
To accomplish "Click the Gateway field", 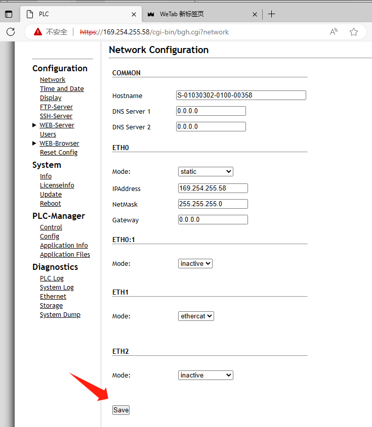I will coord(213,220).
